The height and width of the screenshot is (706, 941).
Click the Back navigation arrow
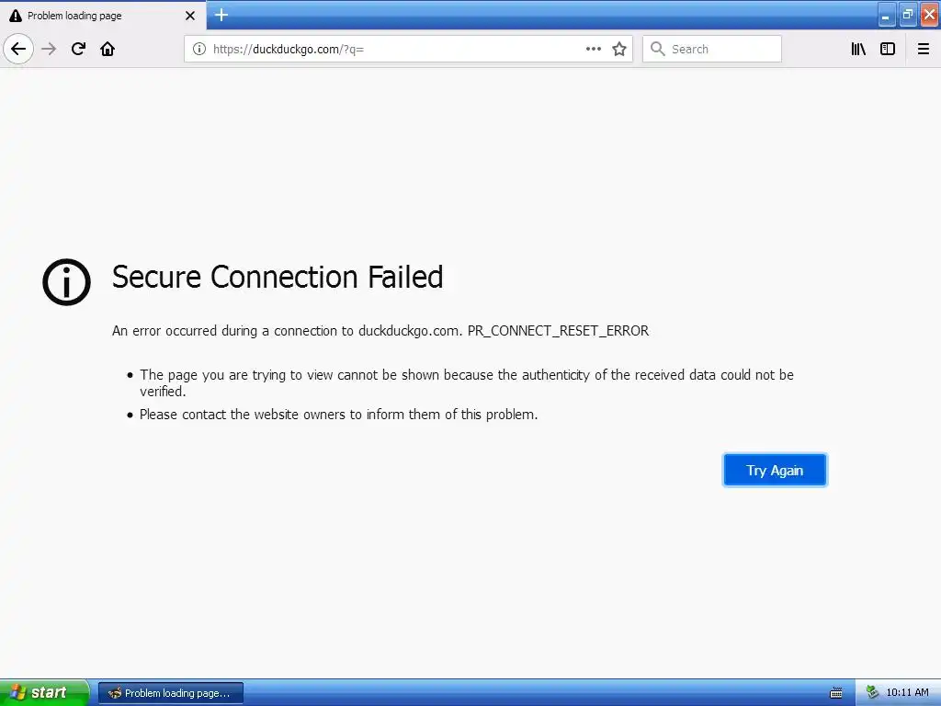click(18, 49)
